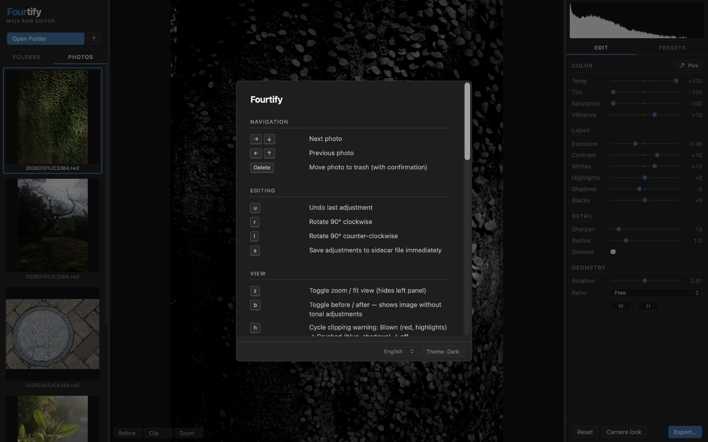
Task: Toggle the Before view button
Action: click(x=127, y=433)
